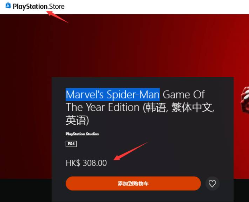The width and height of the screenshot is (249, 202).
Task: Click the word Store in the header
Action: pos(57,7)
